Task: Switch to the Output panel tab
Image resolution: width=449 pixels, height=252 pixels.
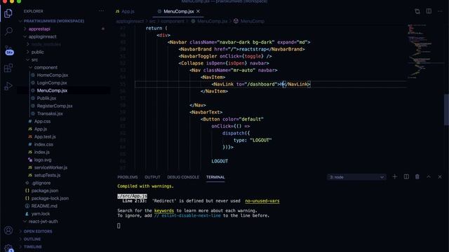Action: pos(152,177)
